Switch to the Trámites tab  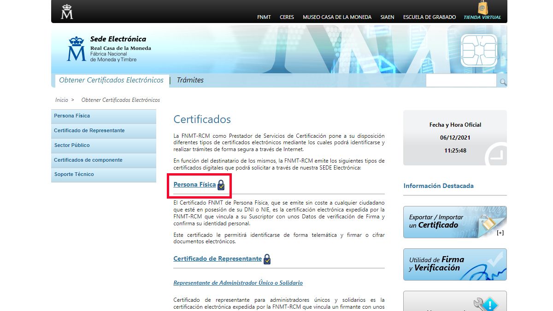(189, 80)
